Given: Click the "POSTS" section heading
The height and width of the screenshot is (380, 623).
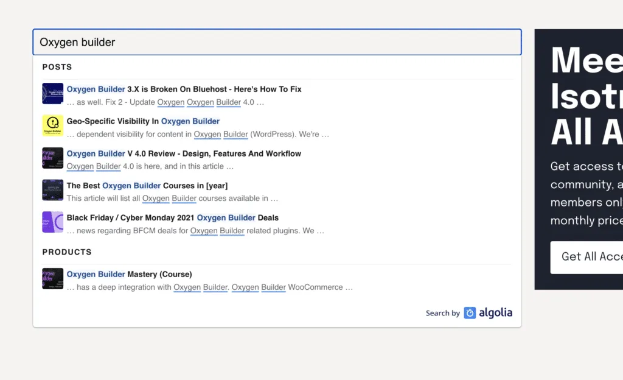Looking at the screenshot, I should point(57,67).
